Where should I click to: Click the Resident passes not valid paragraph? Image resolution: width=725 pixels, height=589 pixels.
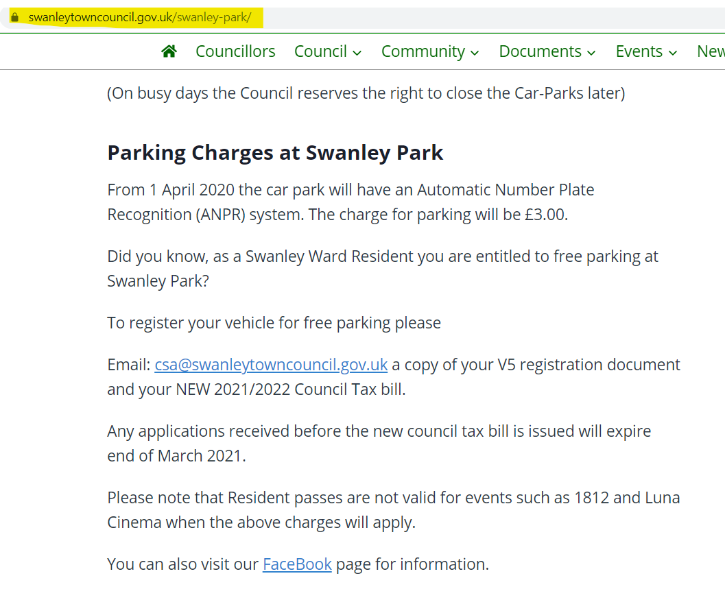(x=394, y=510)
